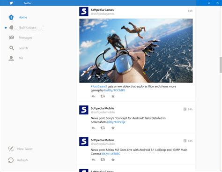Open the Me profile icon

point(11,58)
